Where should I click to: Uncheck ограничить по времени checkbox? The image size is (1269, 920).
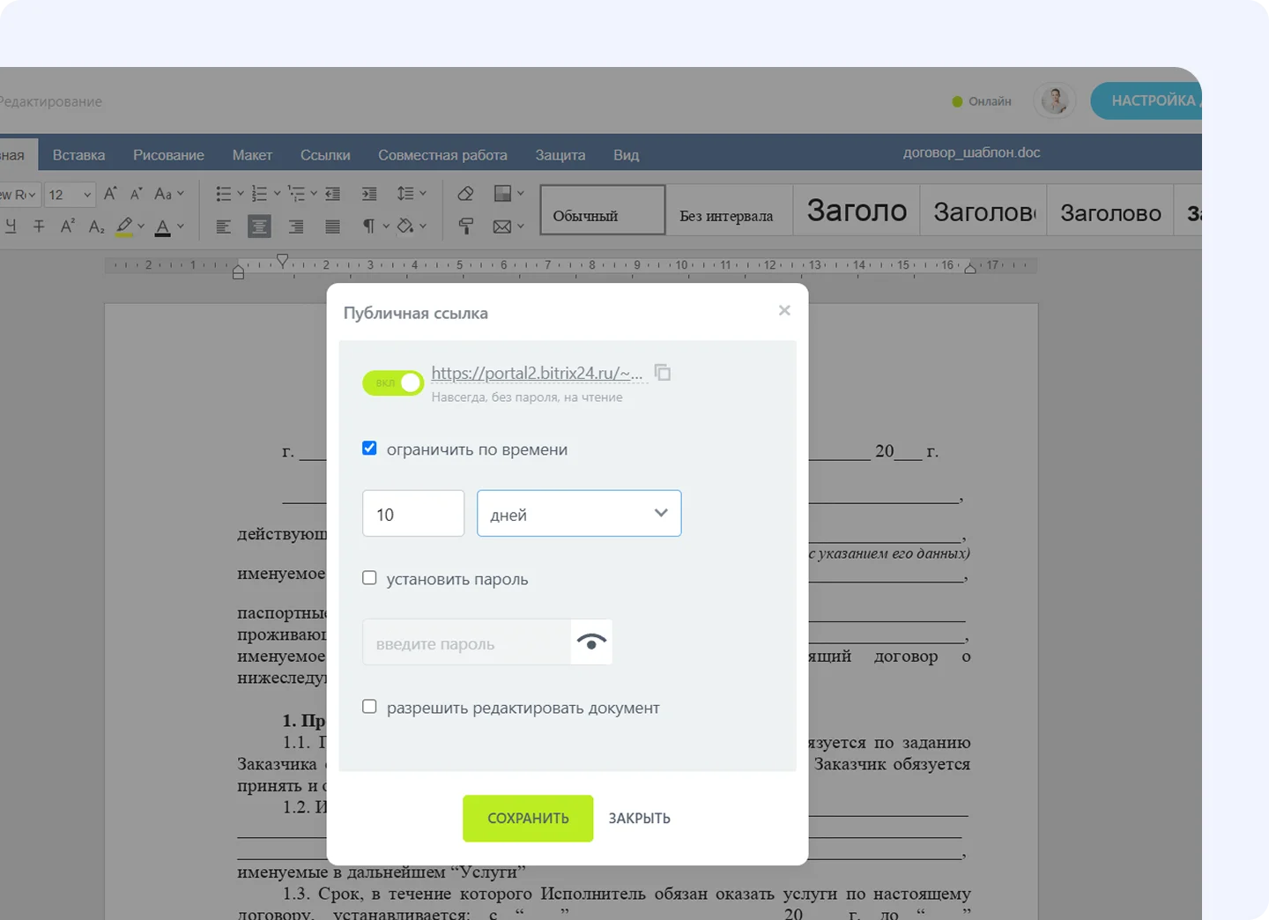click(369, 449)
